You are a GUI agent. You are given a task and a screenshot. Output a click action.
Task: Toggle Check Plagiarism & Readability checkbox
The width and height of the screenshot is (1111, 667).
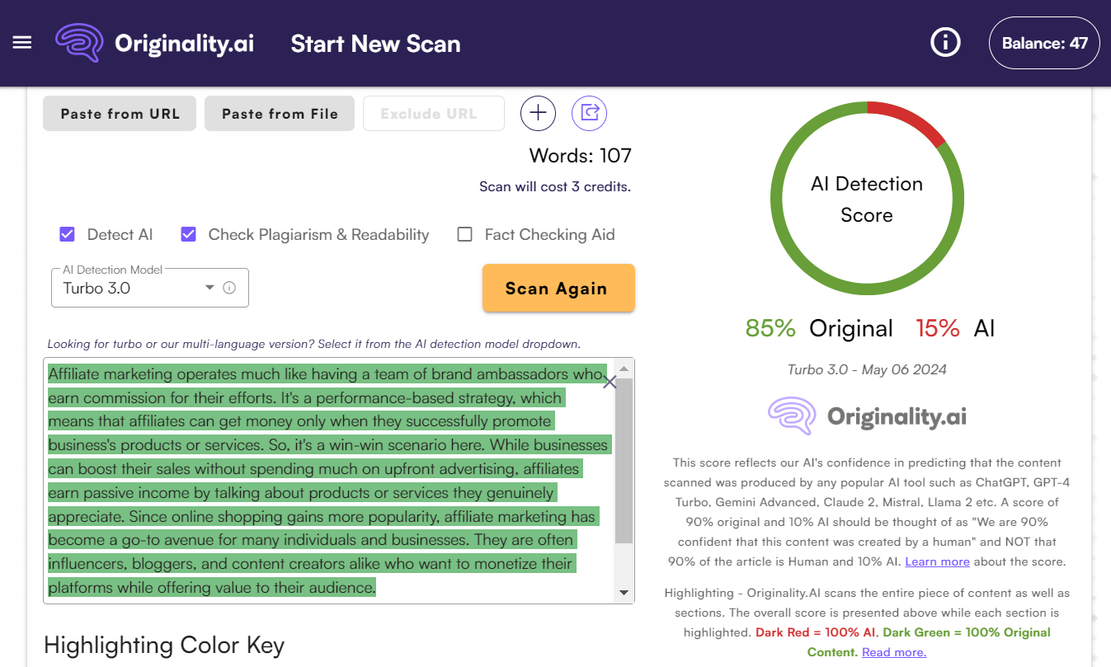click(x=189, y=234)
